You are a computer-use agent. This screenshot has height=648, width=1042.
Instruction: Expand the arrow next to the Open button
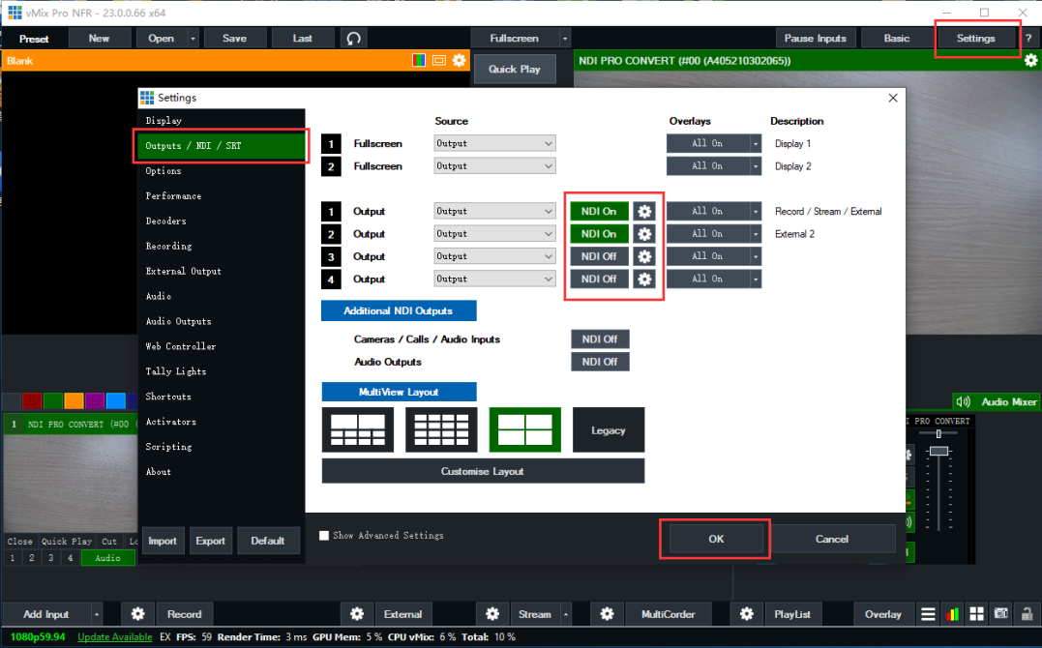coord(193,39)
